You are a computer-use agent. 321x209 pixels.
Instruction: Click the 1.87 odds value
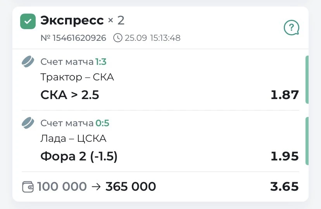tap(285, 95)
